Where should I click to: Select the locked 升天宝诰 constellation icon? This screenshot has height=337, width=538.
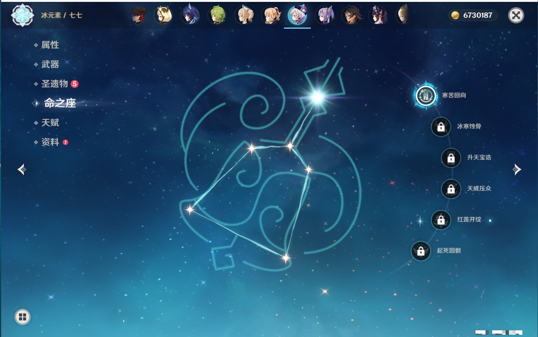[451, 158]
